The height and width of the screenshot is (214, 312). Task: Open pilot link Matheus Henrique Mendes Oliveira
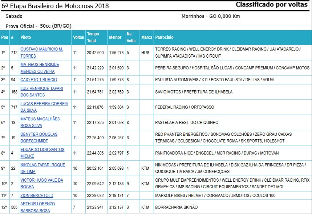point(40,68)
